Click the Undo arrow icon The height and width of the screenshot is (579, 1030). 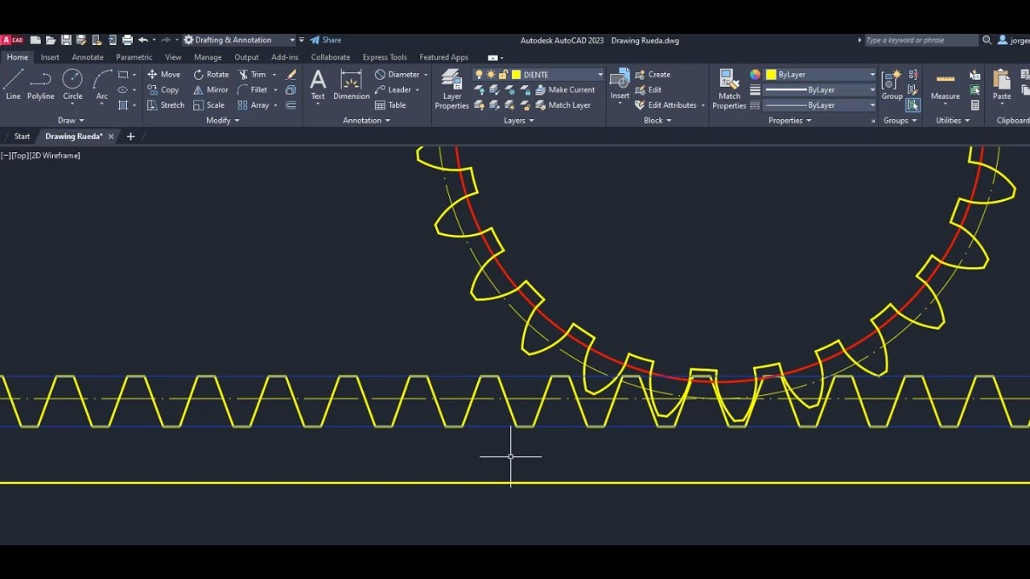point(142,39)
